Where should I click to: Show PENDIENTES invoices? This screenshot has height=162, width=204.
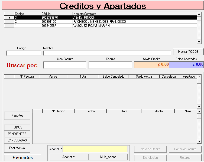tap(17, 134)
